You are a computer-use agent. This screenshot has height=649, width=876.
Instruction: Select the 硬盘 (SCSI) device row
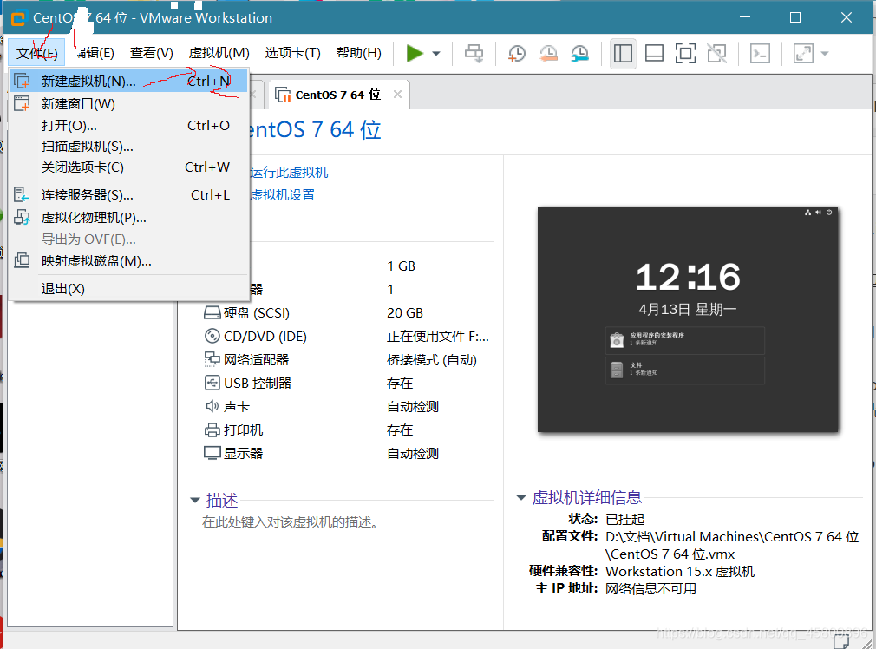click(348, 313)
